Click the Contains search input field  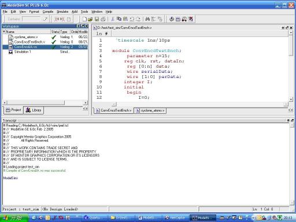click(31, 19)
